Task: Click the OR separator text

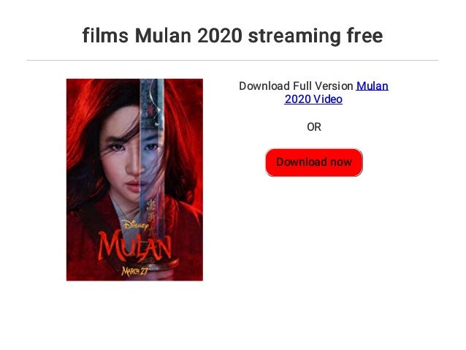Action: pos(314,127)
